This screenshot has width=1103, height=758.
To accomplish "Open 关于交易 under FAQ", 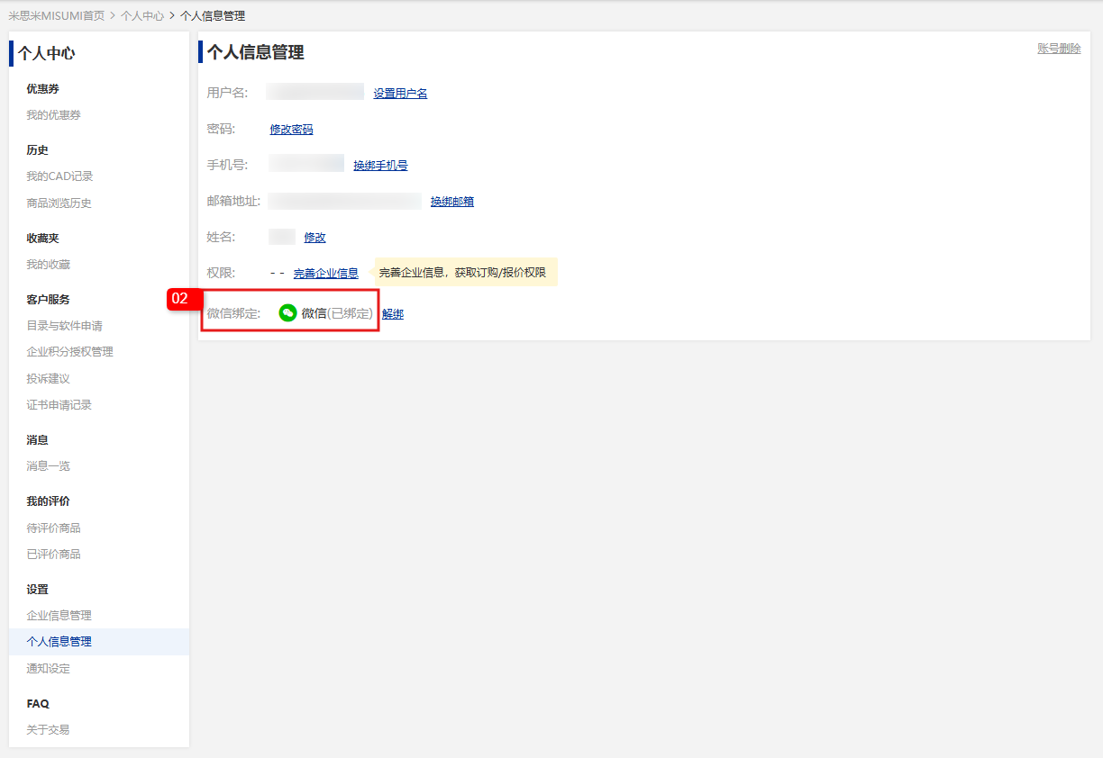I will click(x=48, y=730).
